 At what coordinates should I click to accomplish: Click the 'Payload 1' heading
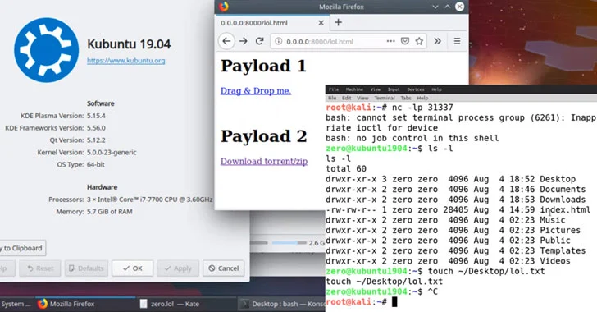click(x=263, y=66)
